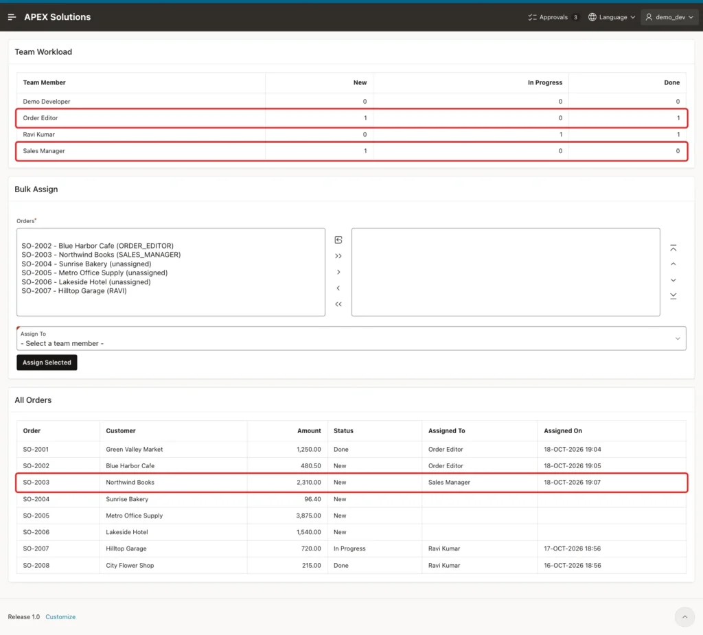703x635 pixels.
Task: Click the Approvals checklist icon
Action: [532, 17]
